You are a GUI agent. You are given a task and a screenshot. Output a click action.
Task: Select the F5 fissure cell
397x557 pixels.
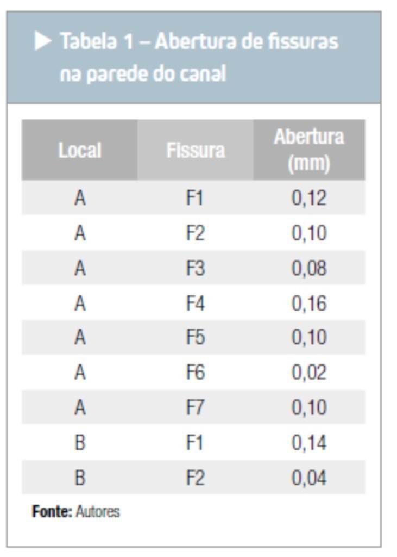click(196, 337)
